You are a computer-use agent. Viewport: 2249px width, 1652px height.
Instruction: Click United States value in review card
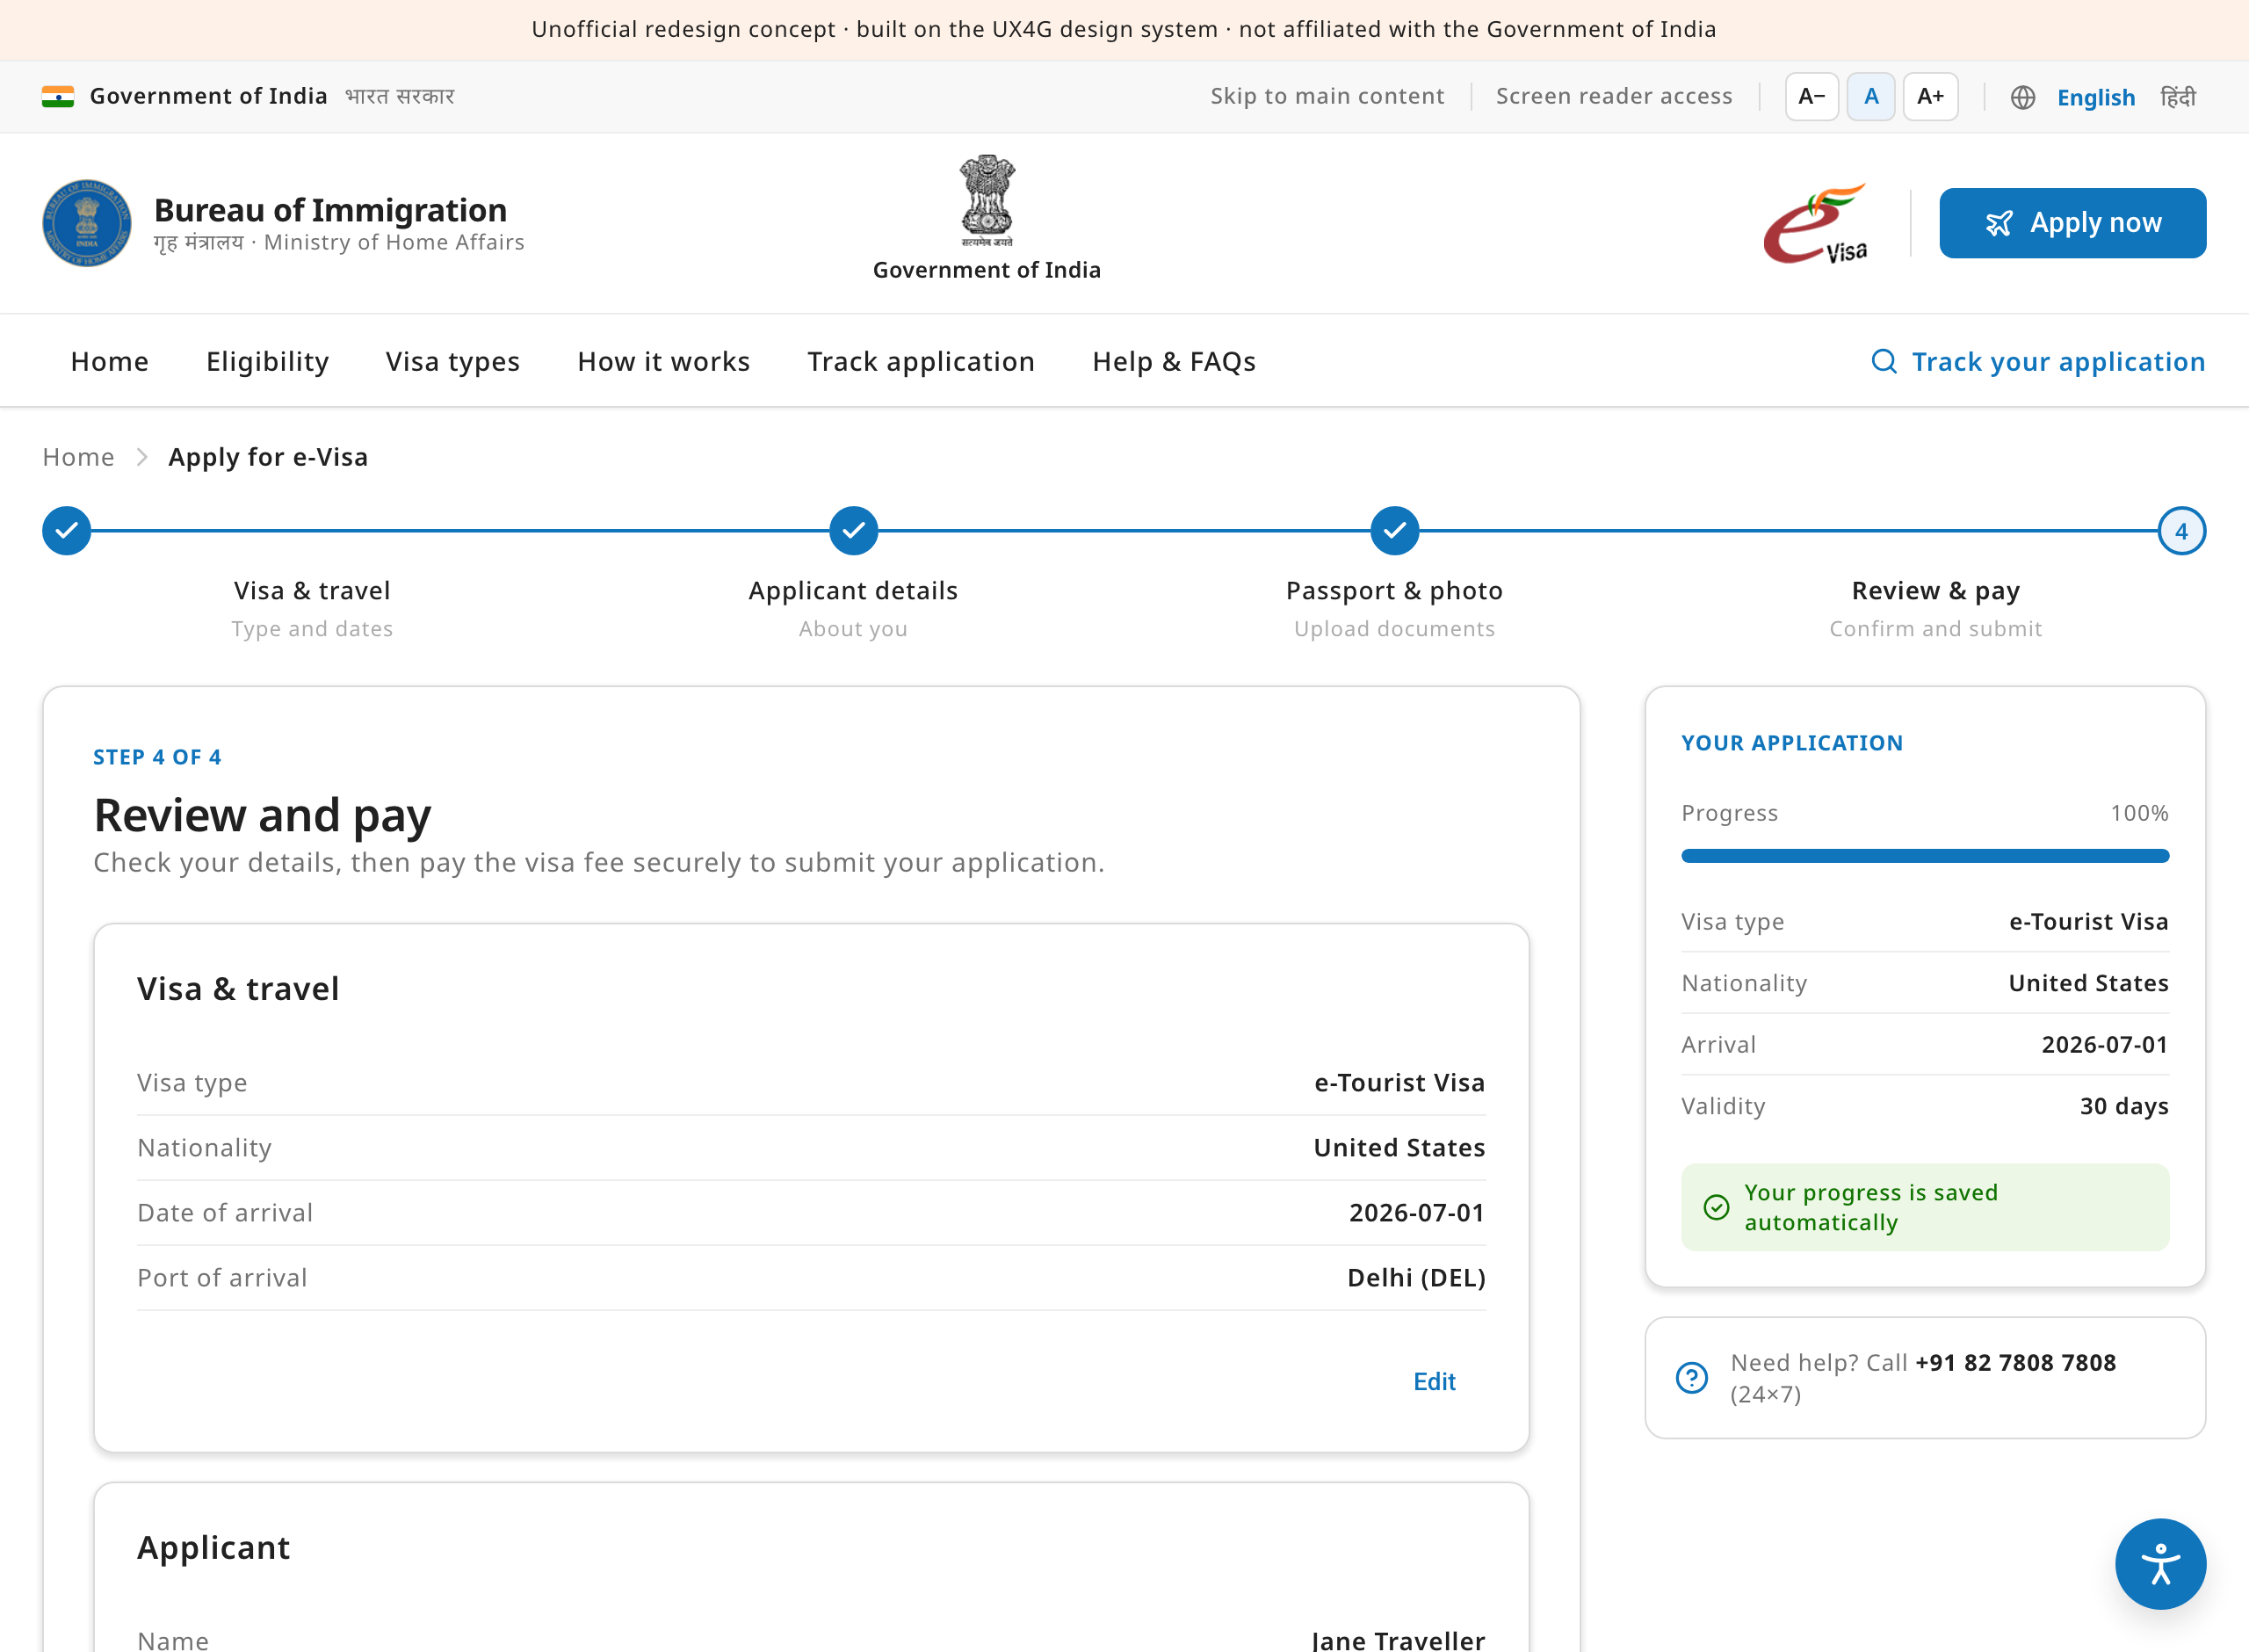click(x=1399, y=1147)
